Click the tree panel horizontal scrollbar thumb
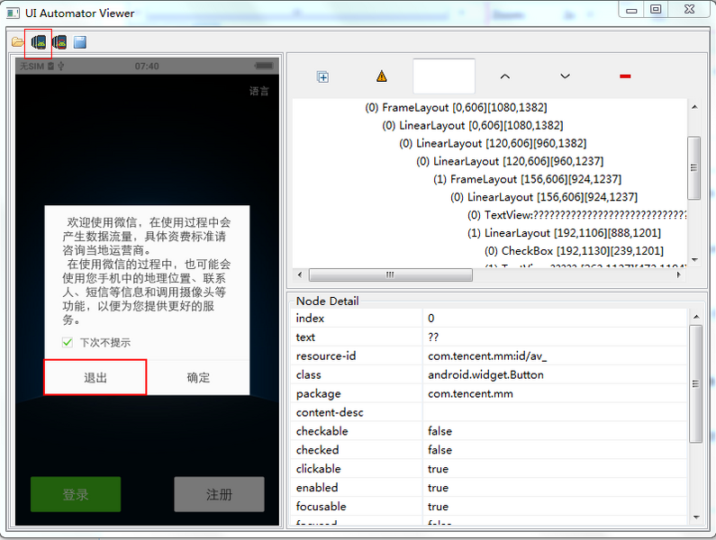 [390, 274]
